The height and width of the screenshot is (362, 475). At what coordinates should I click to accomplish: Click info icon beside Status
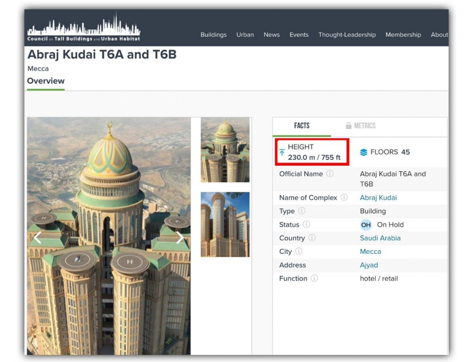[306, 224]
